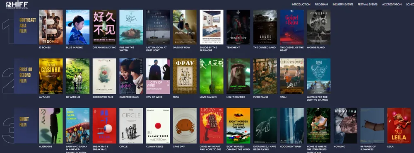Screen dimensions: 414x153
Task: Open the Industry Events menu
Action: 343,5
